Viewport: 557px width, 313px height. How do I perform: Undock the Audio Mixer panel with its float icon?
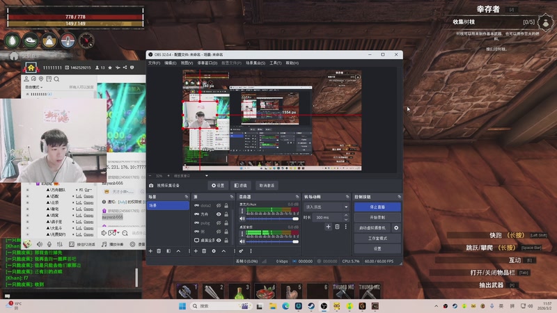pyautogui.click(x=297, y=197)
